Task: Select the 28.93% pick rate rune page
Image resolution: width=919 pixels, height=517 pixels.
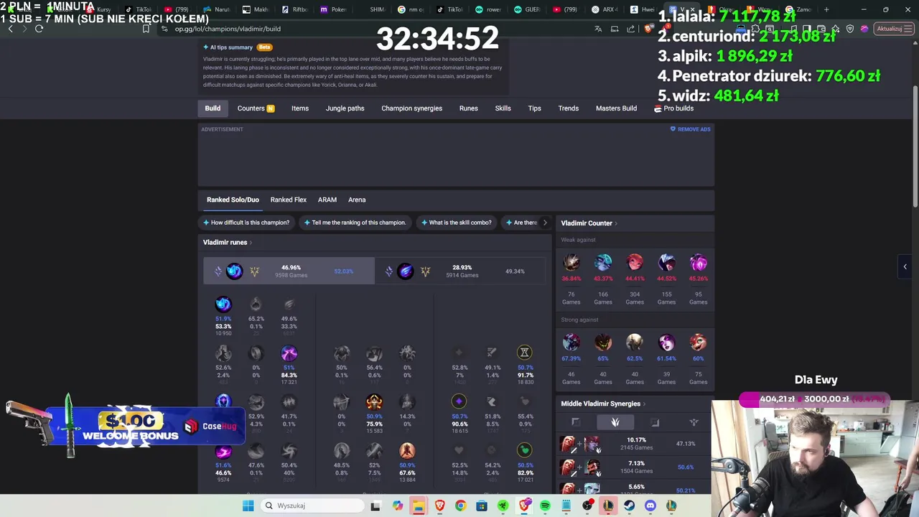Action: click(461, 271)
